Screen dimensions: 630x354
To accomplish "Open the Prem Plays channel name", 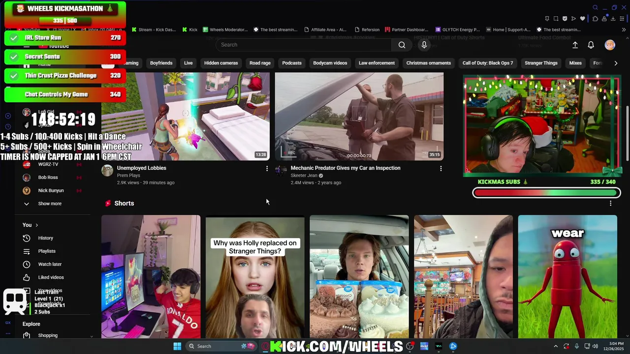I will 128,176.
